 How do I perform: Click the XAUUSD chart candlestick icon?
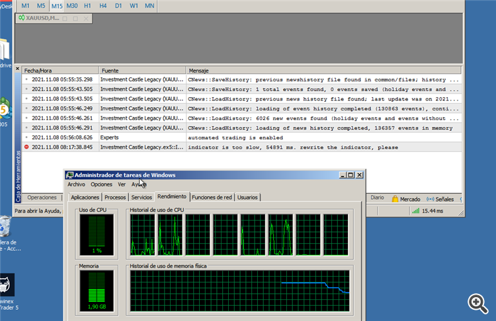tap(22, 18)
